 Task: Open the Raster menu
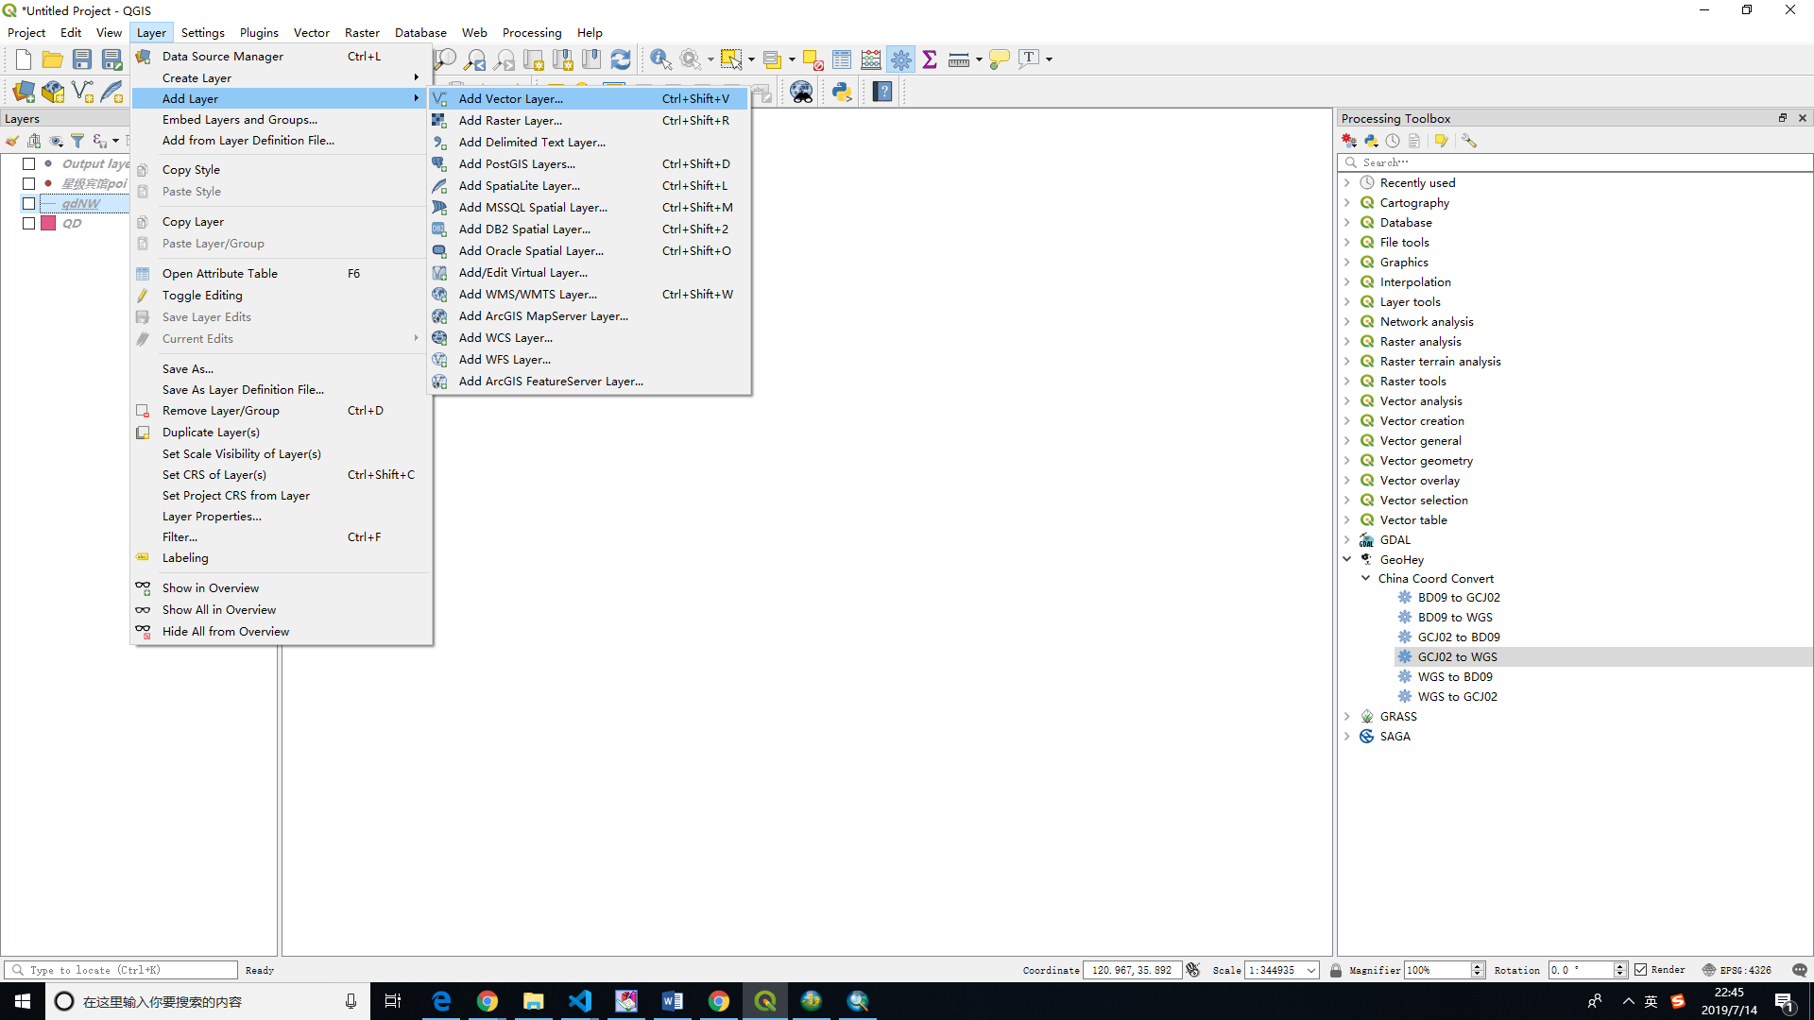(x=362, y=31)
